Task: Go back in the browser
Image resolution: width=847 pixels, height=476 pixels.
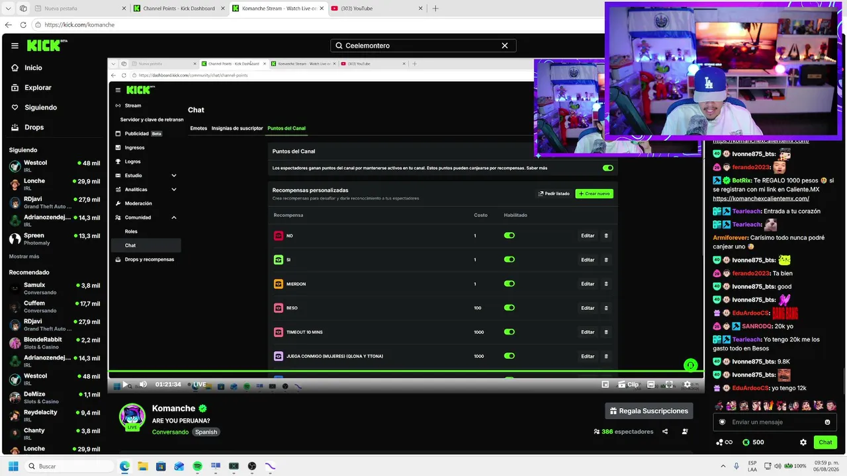Action: [x=9, y=25]
